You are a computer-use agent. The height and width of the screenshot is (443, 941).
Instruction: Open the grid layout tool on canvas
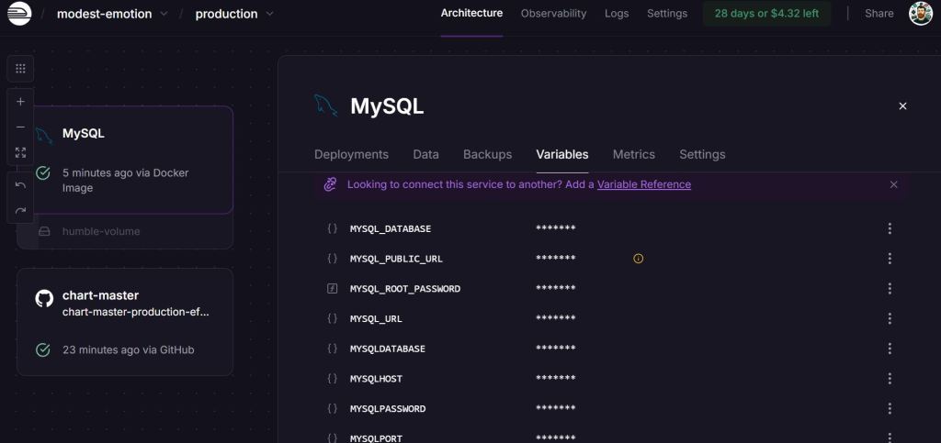(20, 68)
